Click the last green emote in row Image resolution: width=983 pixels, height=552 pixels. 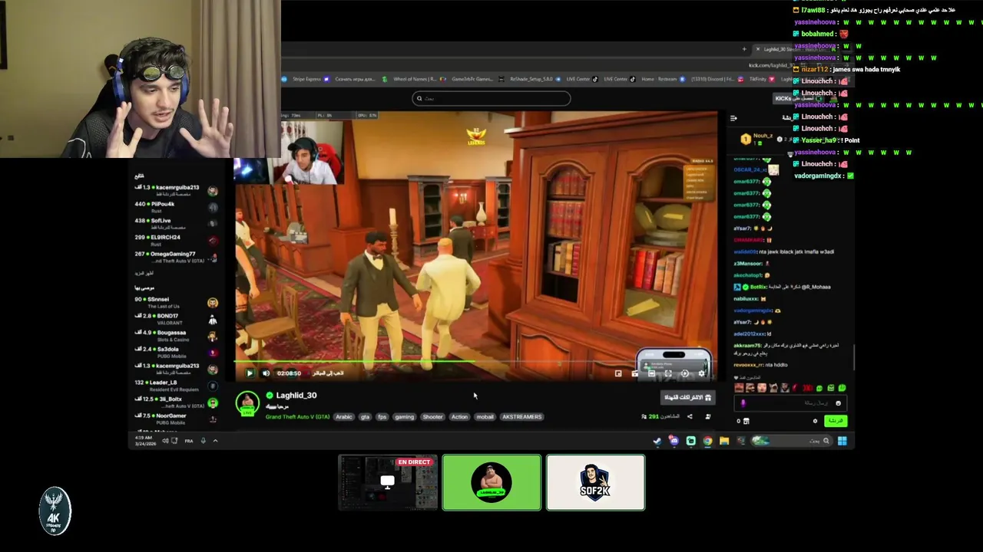[842, 388]
